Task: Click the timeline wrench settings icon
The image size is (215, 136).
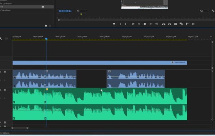Action: coord(1,39)
